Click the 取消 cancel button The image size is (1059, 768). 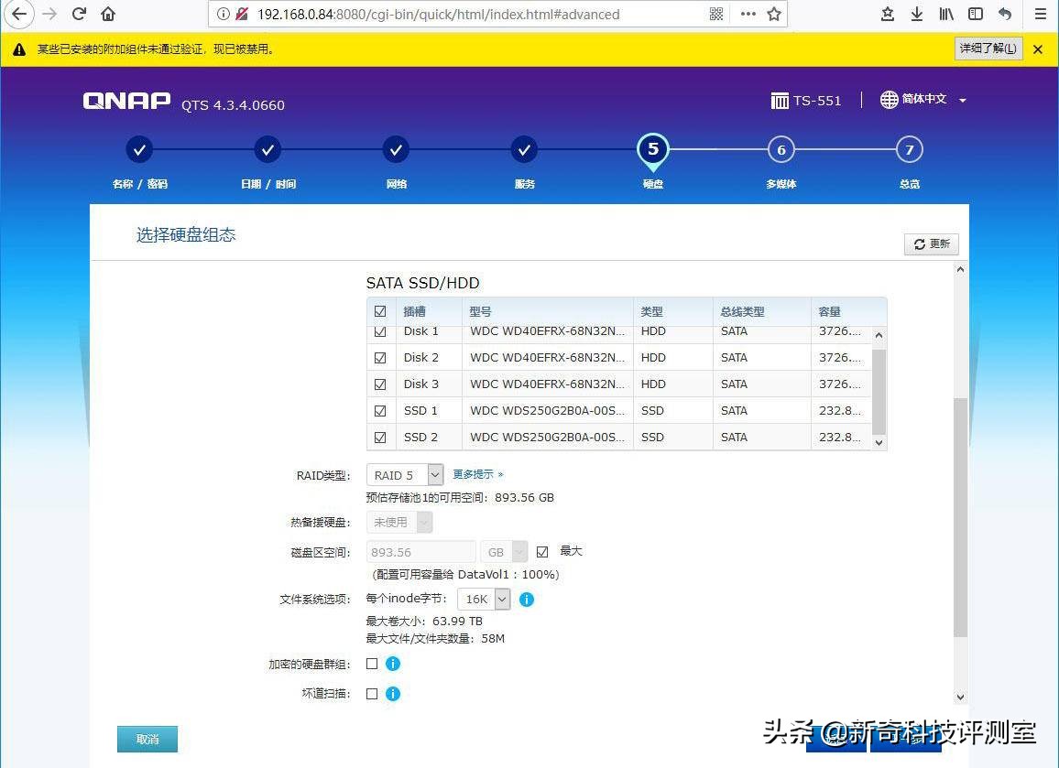(147, 739)
